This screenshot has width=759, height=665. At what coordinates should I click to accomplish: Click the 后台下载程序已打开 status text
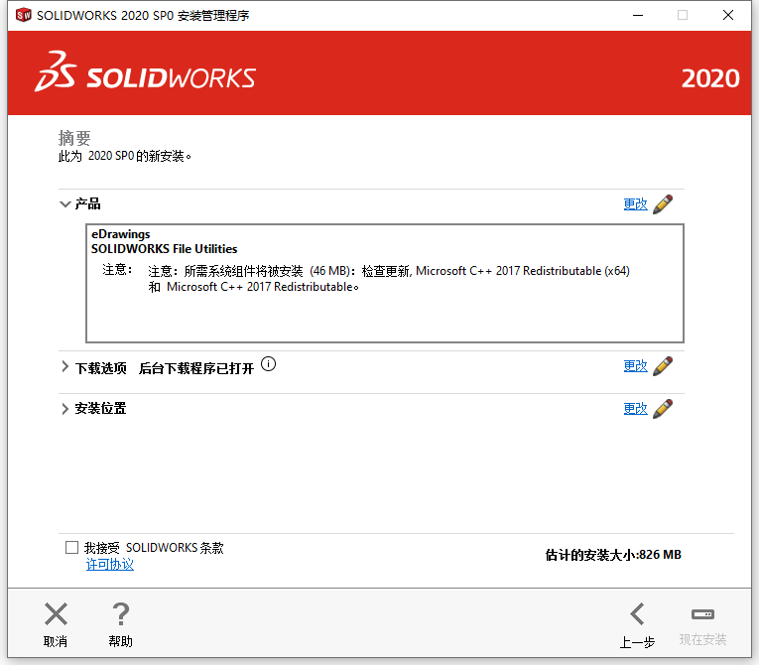196,368
